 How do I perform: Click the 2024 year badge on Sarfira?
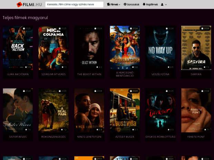(x=205, y=28)
